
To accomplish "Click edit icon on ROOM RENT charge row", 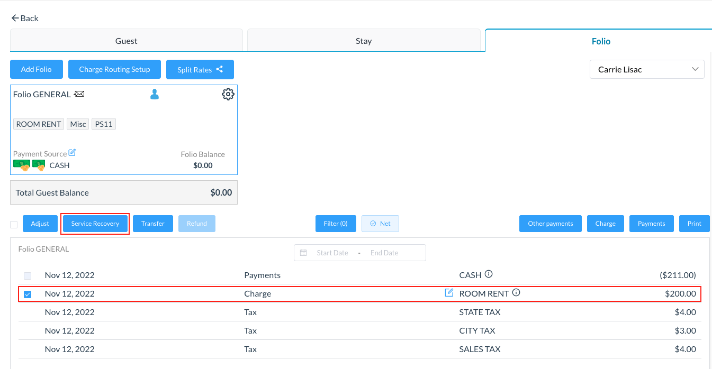I will tap(449, 293).
